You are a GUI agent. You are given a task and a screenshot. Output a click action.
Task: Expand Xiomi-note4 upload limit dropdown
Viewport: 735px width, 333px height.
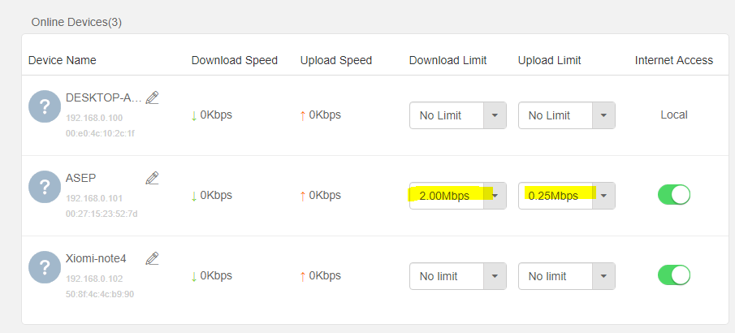point(566,276)
